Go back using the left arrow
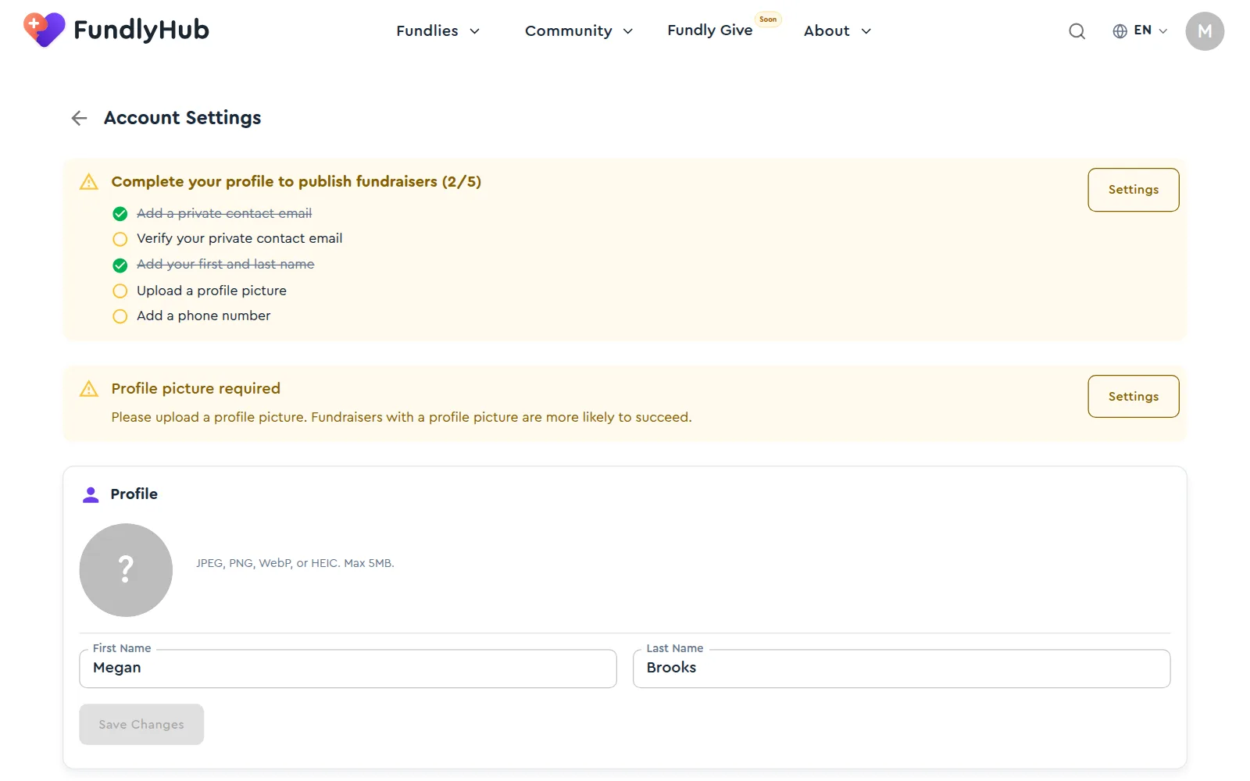The height and width of the screenshot is (781, 1250). click(79, 118)
